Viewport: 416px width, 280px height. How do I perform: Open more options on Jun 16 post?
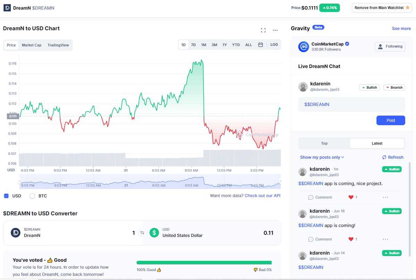point(385,239)
